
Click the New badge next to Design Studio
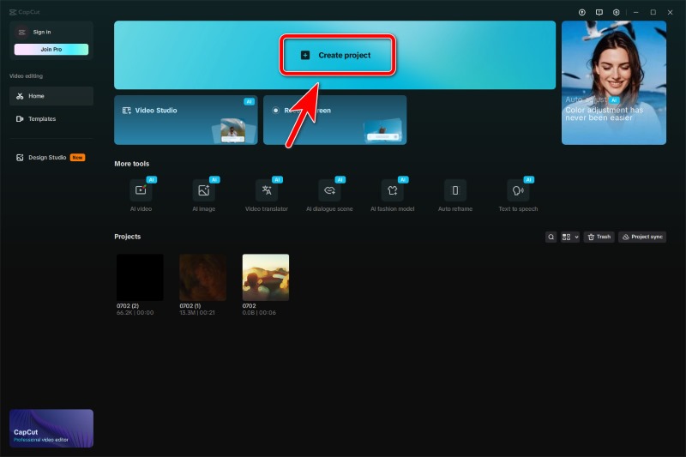point(77,158)
